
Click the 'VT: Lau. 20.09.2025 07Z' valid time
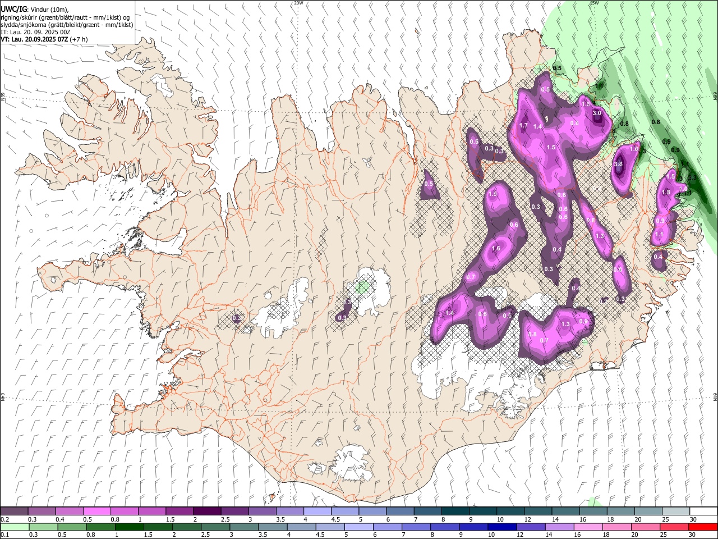(34, 39)
